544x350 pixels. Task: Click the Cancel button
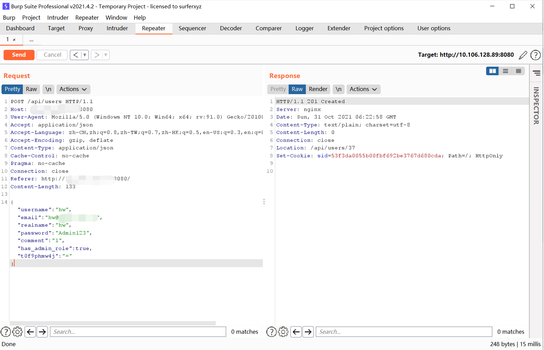(x=52, y=55)
